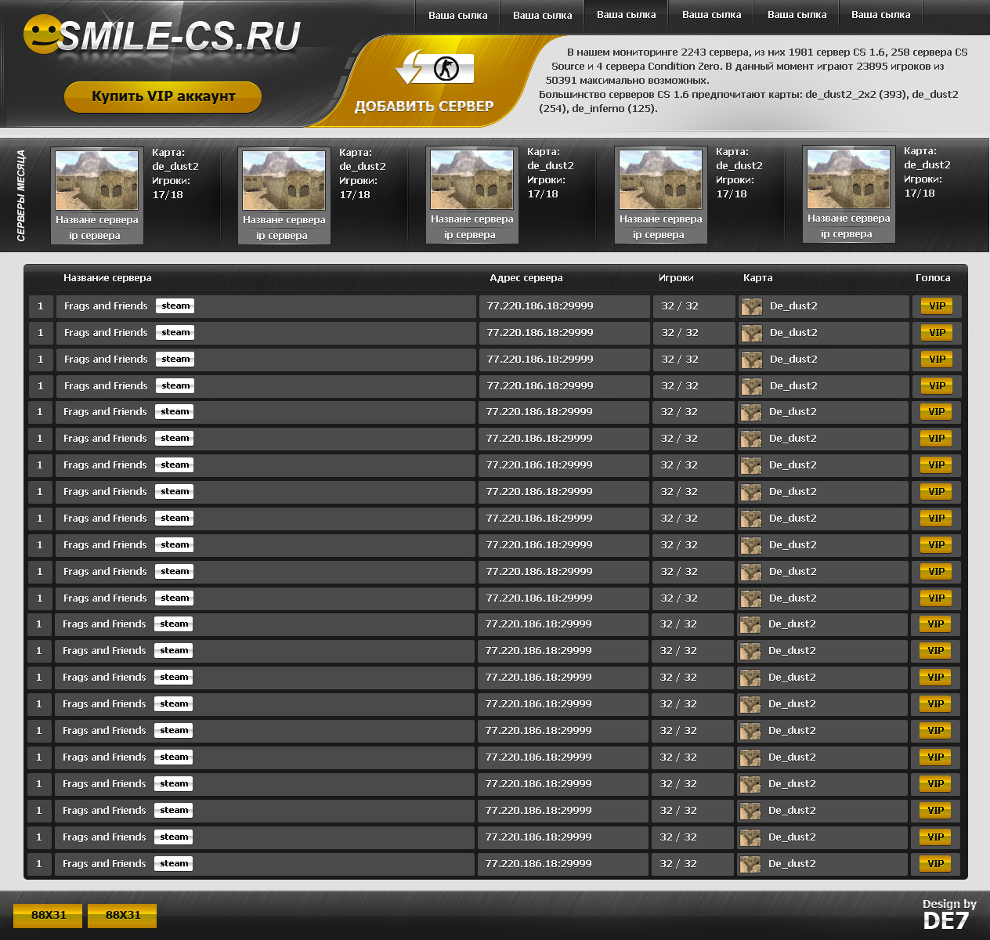Open the SMILE-CS.RU logo text link
The width and height of the screenshot is (990, 940).
179,37
